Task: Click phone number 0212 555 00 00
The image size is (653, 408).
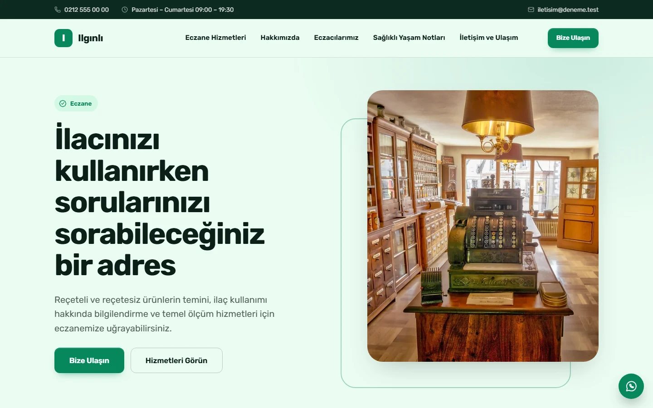Action: [x=87, y=10]
